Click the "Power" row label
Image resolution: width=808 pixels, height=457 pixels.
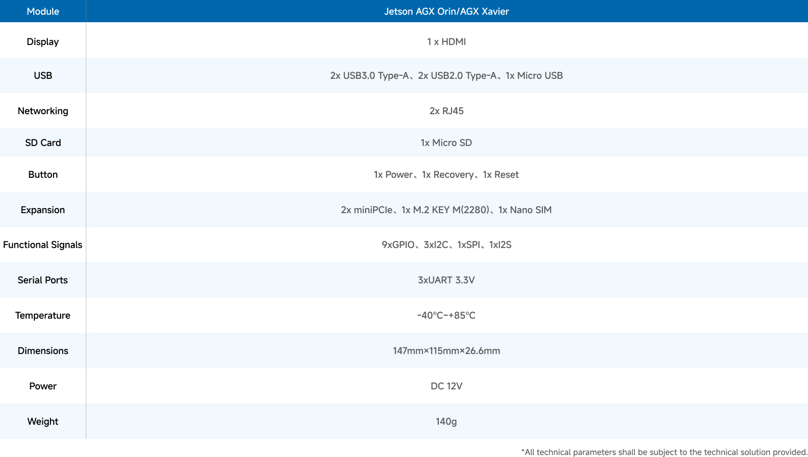[43, 386]
